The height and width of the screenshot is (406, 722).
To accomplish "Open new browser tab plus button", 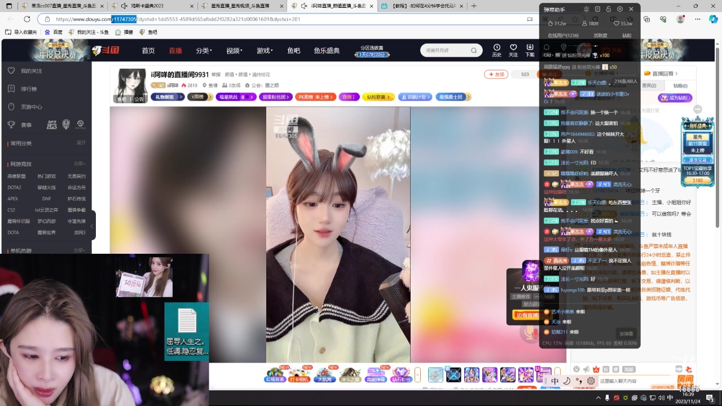I will (474, 6).
